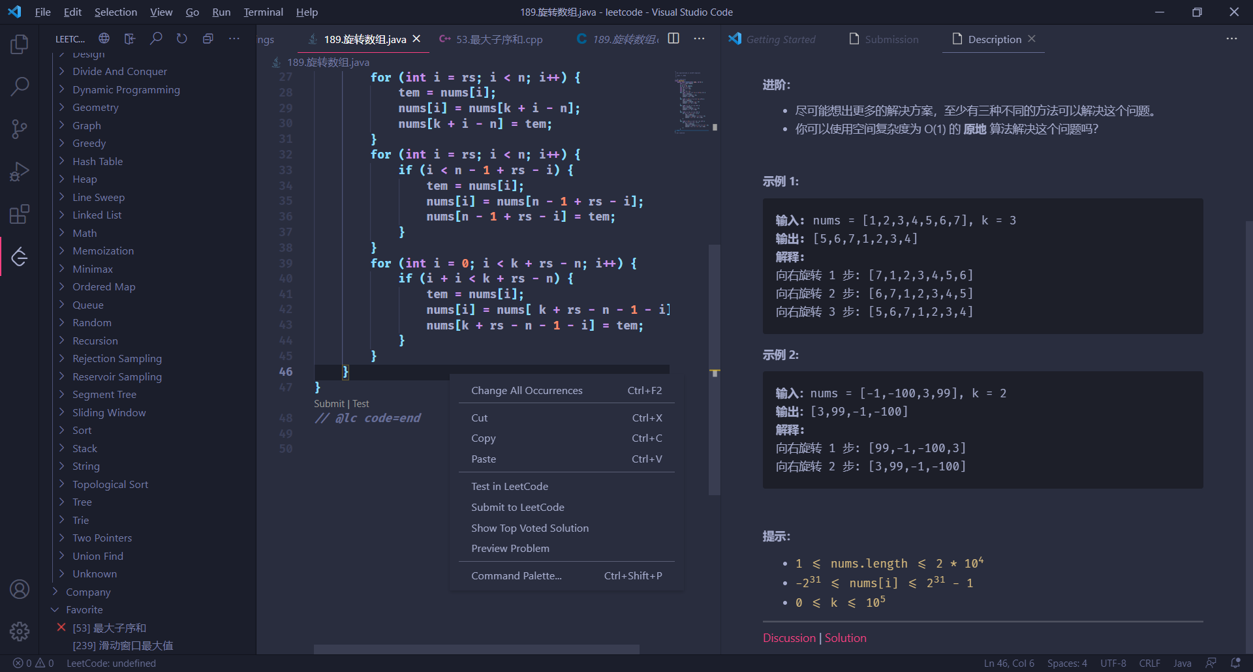The height and width of the screenshot is (672, 1253).
Task: Change end of line via CRLF
Action: tap(1149, 663)
